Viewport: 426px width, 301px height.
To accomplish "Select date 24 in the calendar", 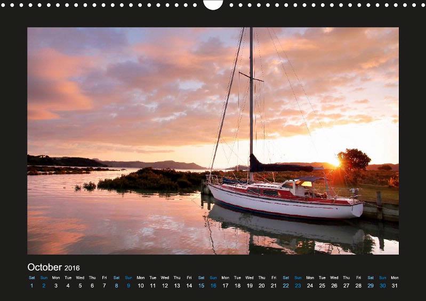I will 310,286.
